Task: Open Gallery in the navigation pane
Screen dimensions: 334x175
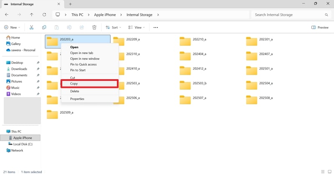Action: 13,44
